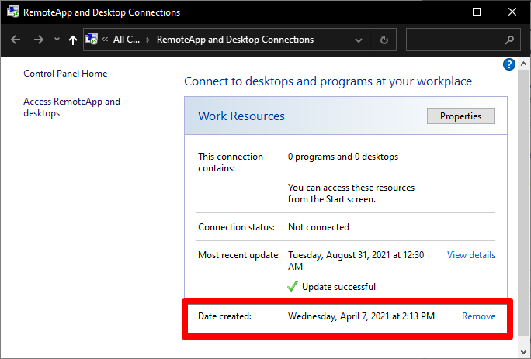Click the 'Tuesday, August 31, 2021' update time

(356, 261)
